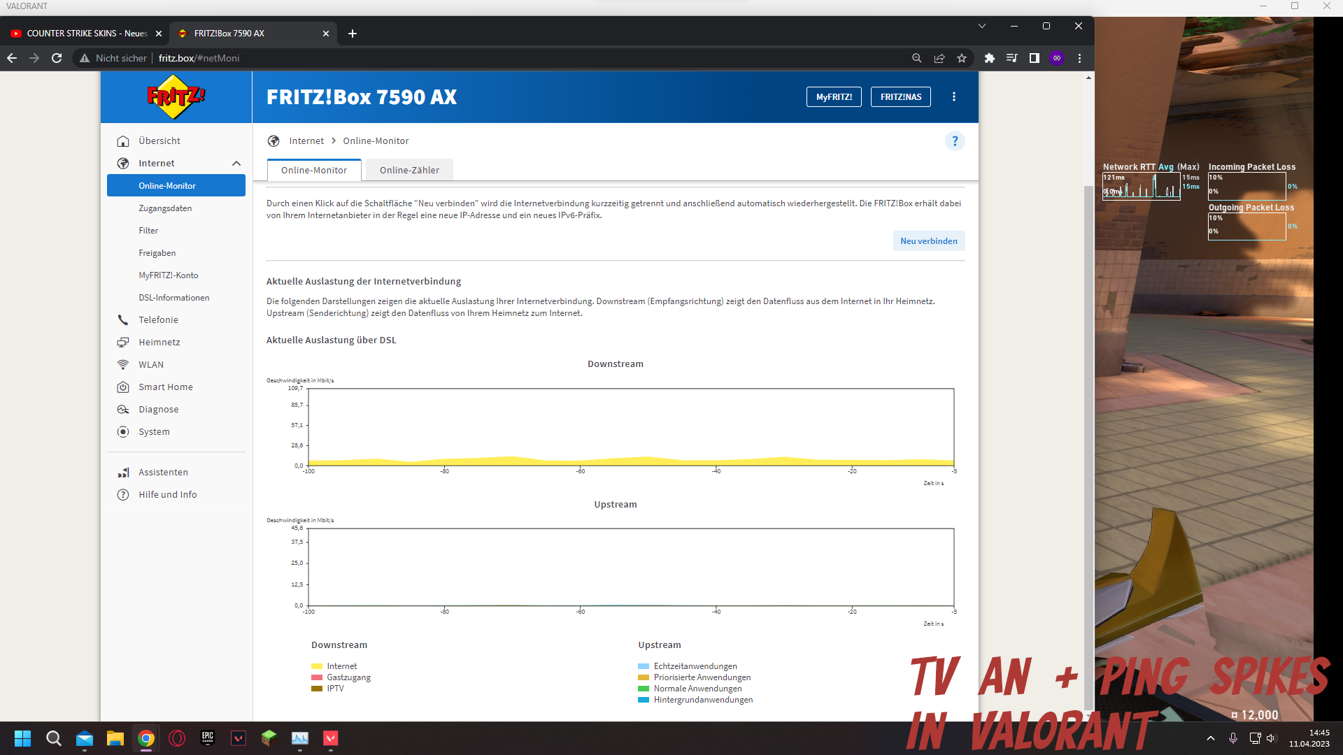Click the Assistenten icon in sidebar
The height and width of the screenshot is (755, 1343).
[x=123, y=473]
